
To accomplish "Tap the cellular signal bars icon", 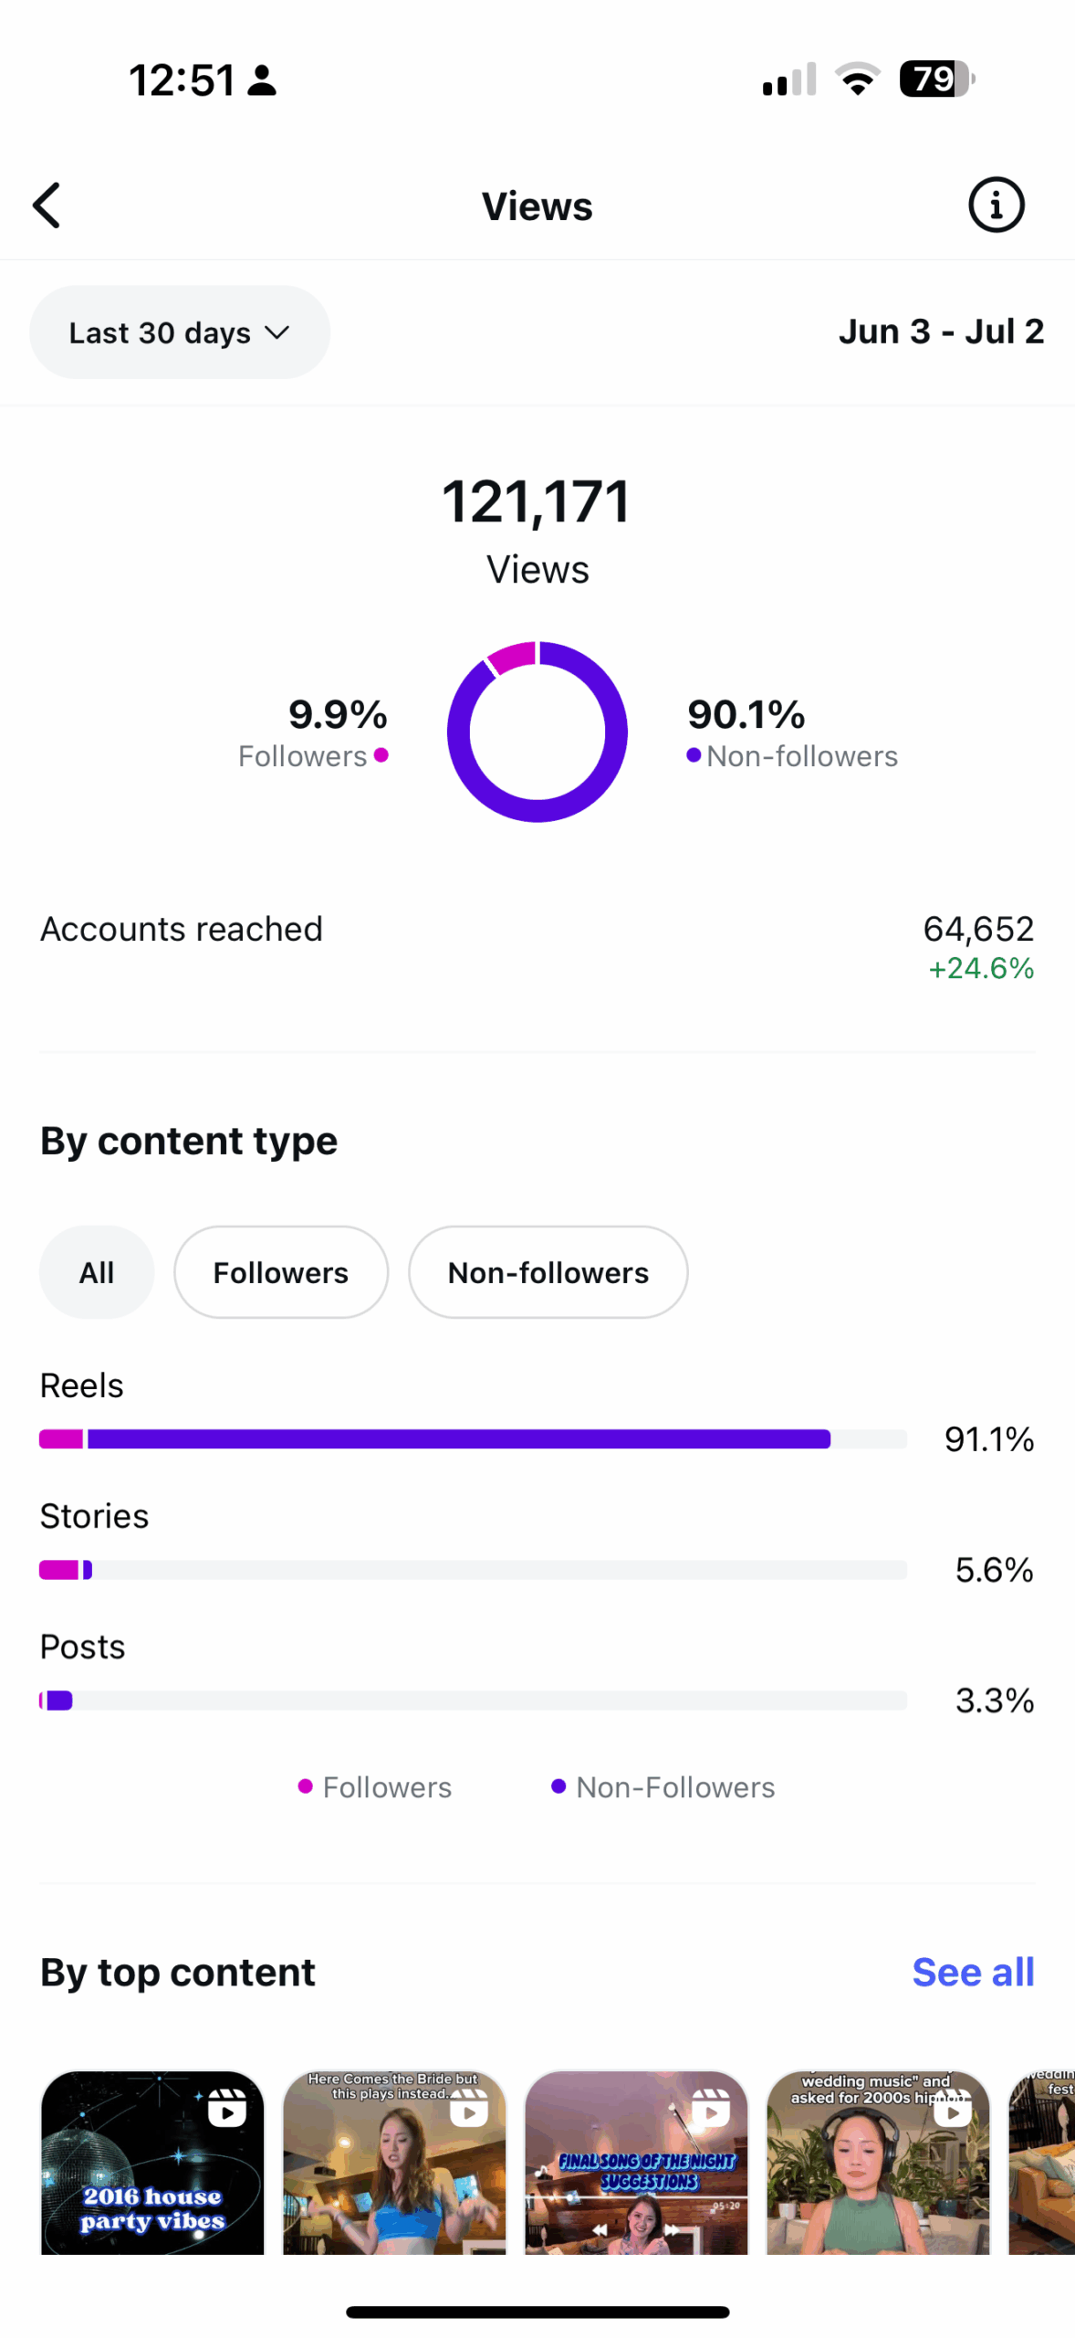I will coord(789,80).
